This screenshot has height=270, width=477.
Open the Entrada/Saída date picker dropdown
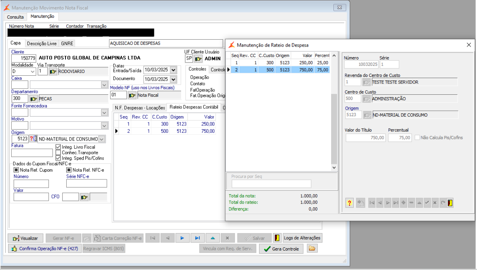pyautogui.click(x=173, y=70)
